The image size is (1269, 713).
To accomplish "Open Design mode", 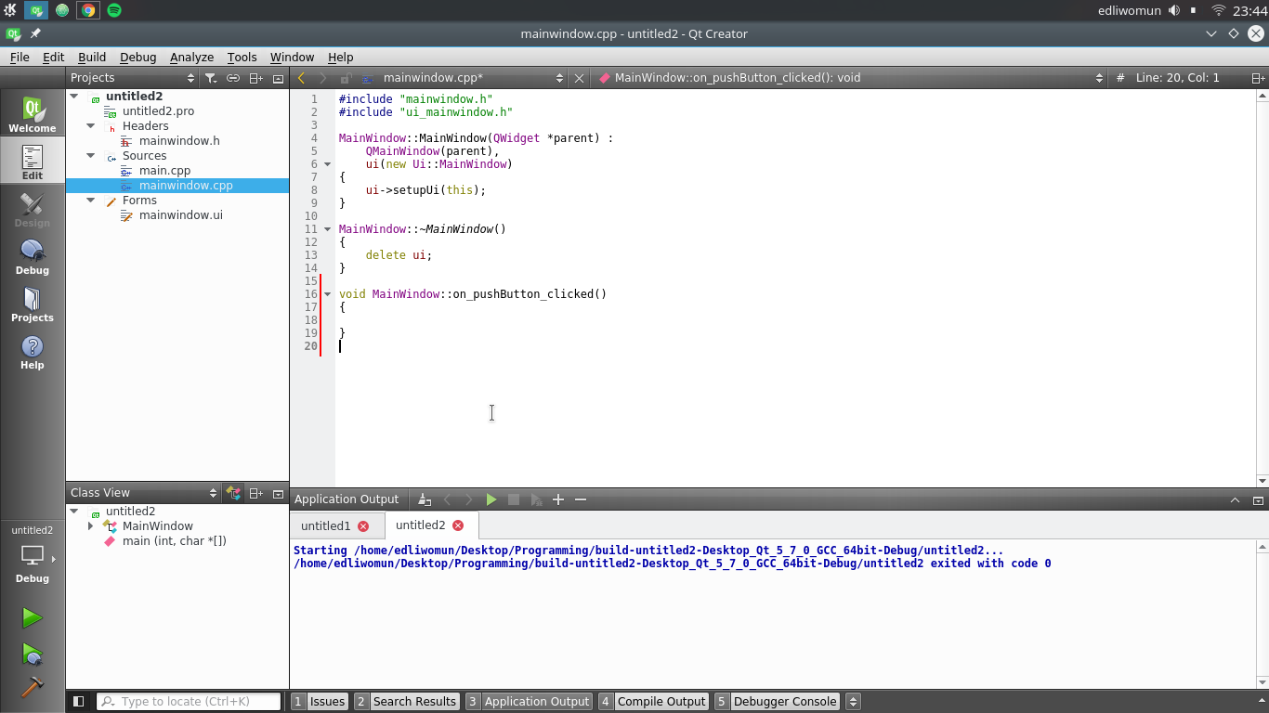I will (33, 209).
